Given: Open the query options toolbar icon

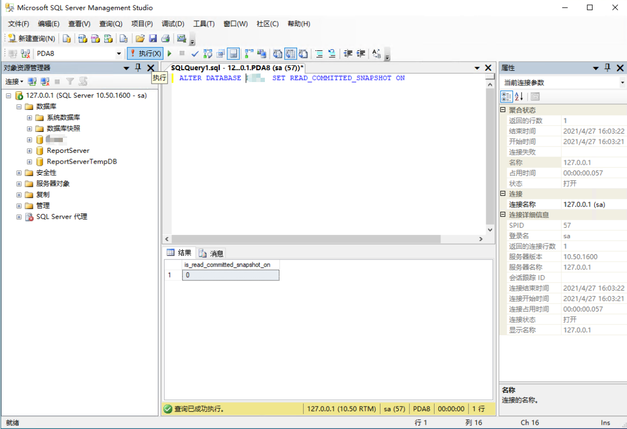Looking at the screenshot, I should (220, 54).
